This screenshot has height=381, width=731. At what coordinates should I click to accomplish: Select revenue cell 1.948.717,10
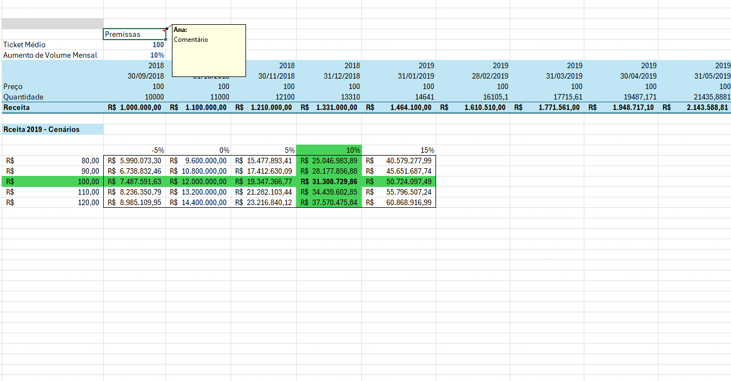[x=621, y=107]
